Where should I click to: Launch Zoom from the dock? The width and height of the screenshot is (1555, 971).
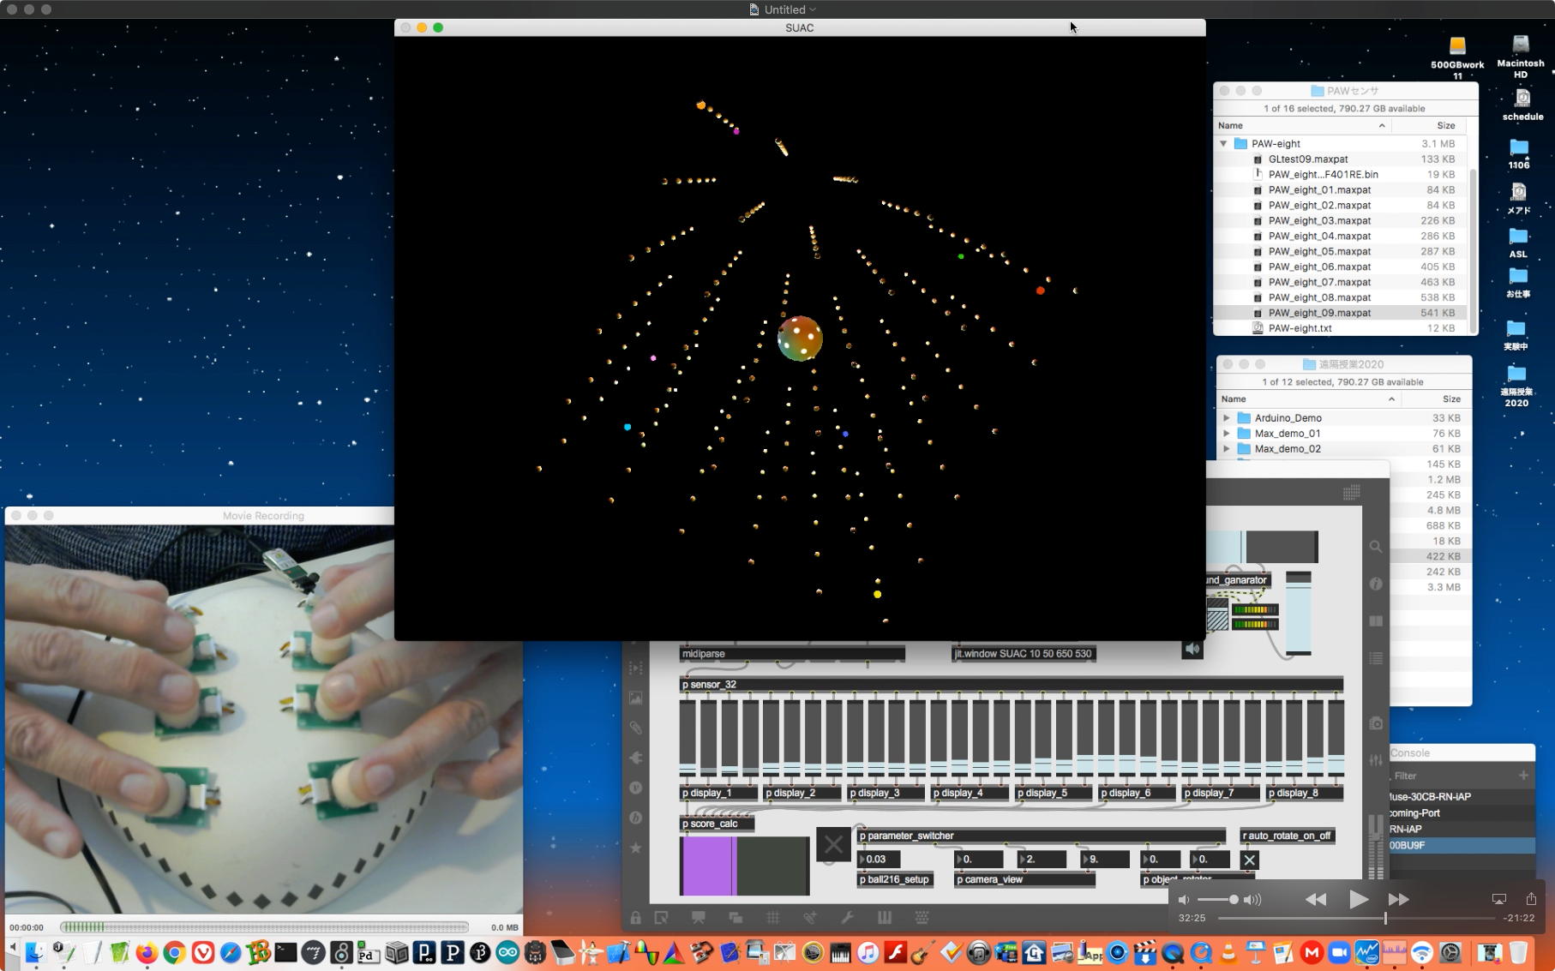point(1339,952)
